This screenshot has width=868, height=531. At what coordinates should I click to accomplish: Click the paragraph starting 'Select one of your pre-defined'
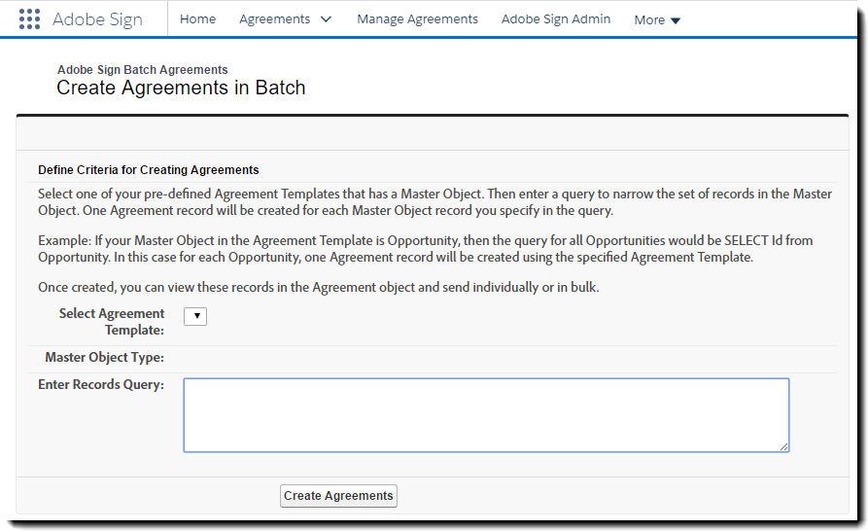pyautogui.click(x=434, y=202)
